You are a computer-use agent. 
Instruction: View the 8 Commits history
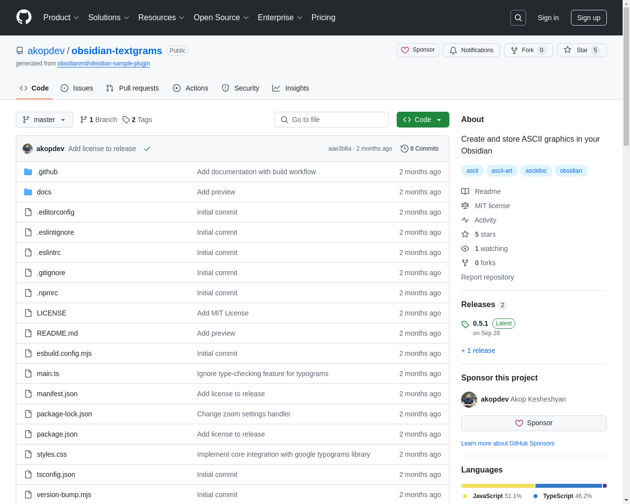click(419, 149)
